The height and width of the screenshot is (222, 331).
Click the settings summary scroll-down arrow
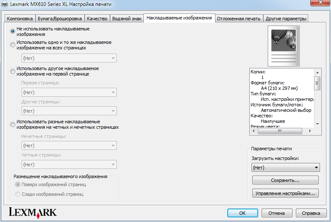(x=317, y=124)
